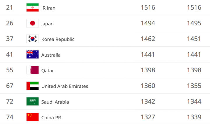Image resolution: width=210 pixels, height=124 pixels.
Task: Click the Korea Republic flag icon
Action: [32, 39]
